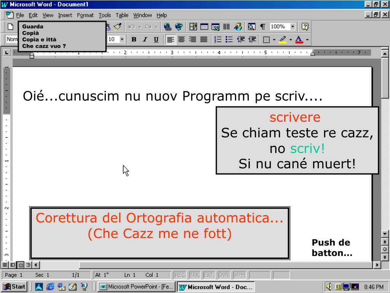This screenshot has height=293, width=390.
Task: Open the Tables and Borders icon
Action: [x=193, y=27]
